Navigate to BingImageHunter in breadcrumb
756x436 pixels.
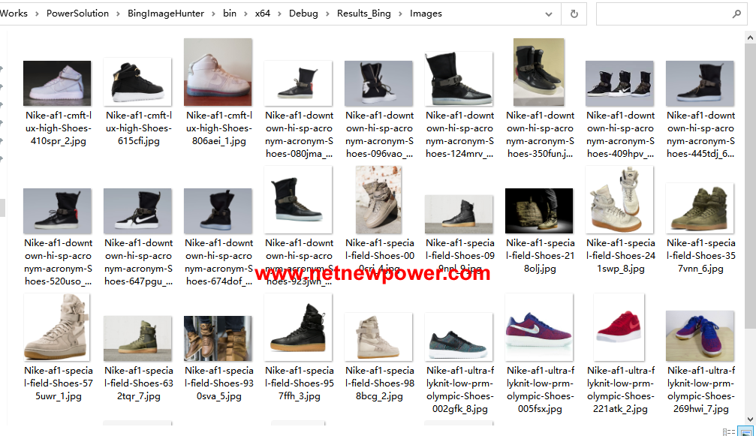(171, 14)
